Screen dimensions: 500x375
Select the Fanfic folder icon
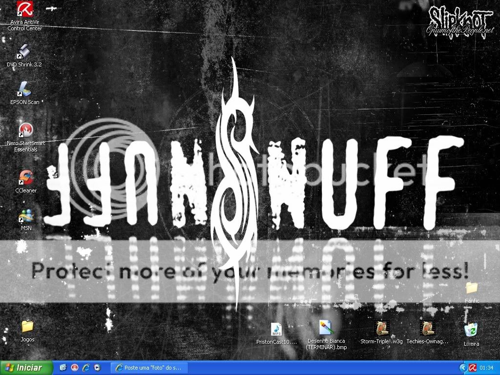tap(472, 292)
